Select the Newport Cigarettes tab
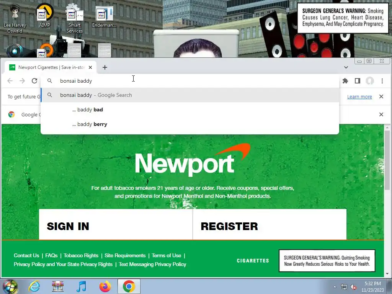The image size is (392, 294). [x=51, y=67]
